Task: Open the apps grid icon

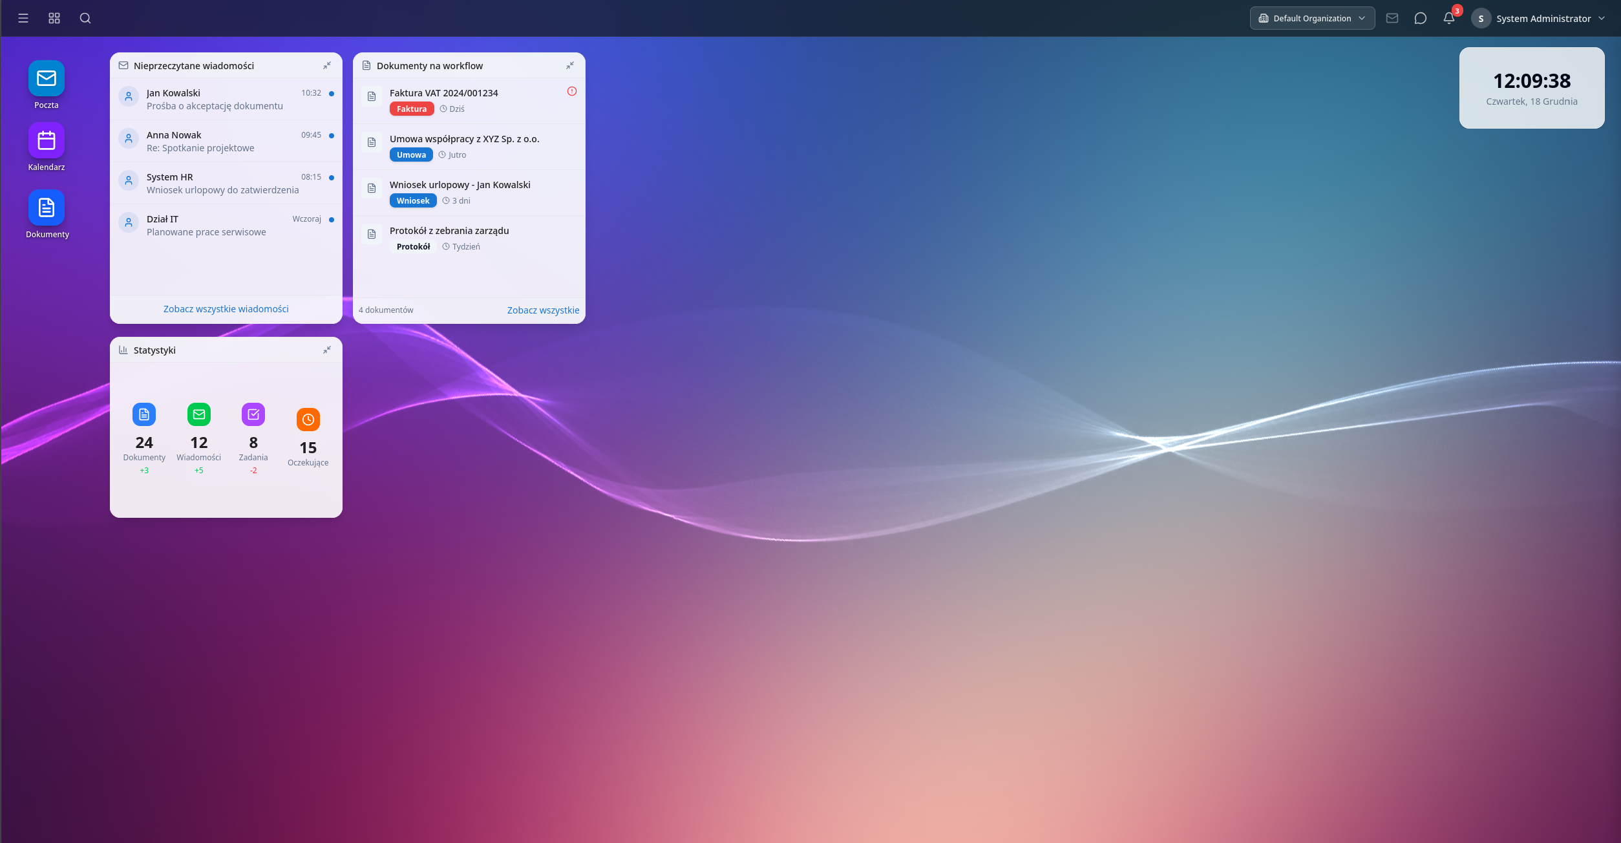Action: coord(54,18)
